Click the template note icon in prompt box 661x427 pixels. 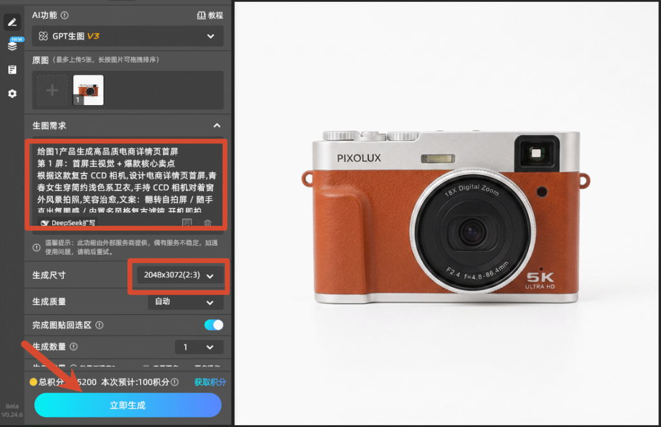187,223
